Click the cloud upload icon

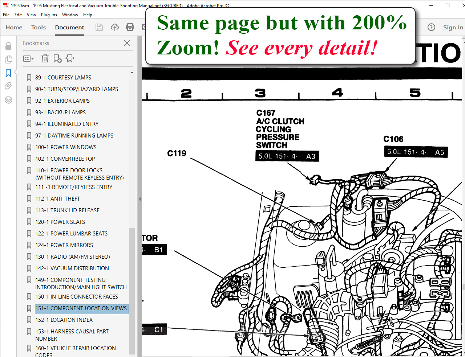115,27
